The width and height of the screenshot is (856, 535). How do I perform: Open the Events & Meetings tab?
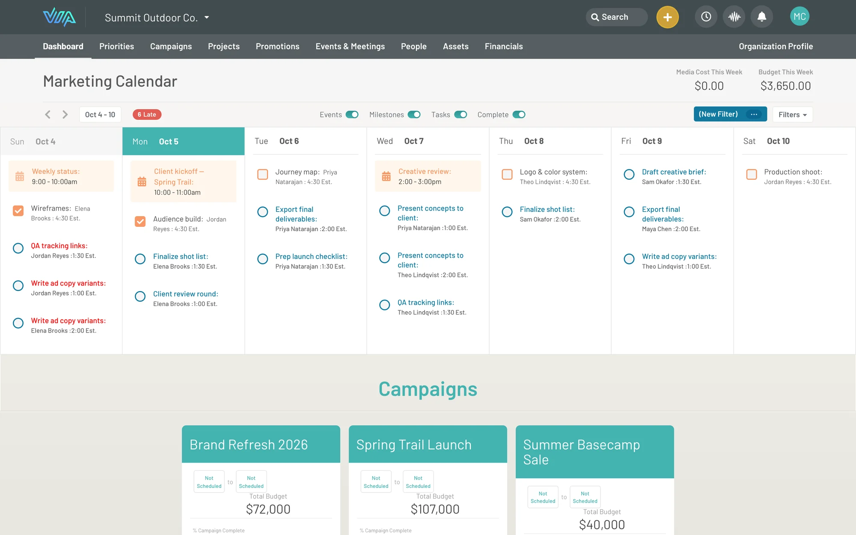350,46
